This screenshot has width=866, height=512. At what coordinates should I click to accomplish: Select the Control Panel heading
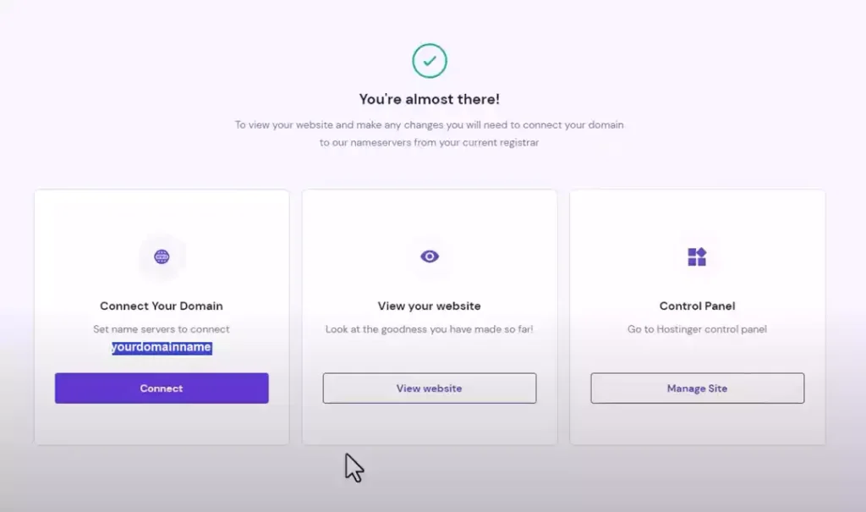tap(696, 306)
